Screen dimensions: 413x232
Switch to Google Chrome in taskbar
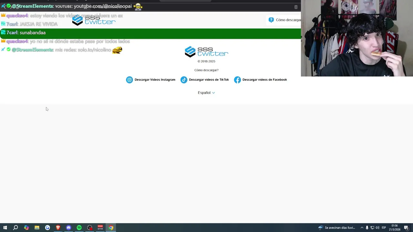[x=111, y=227]
